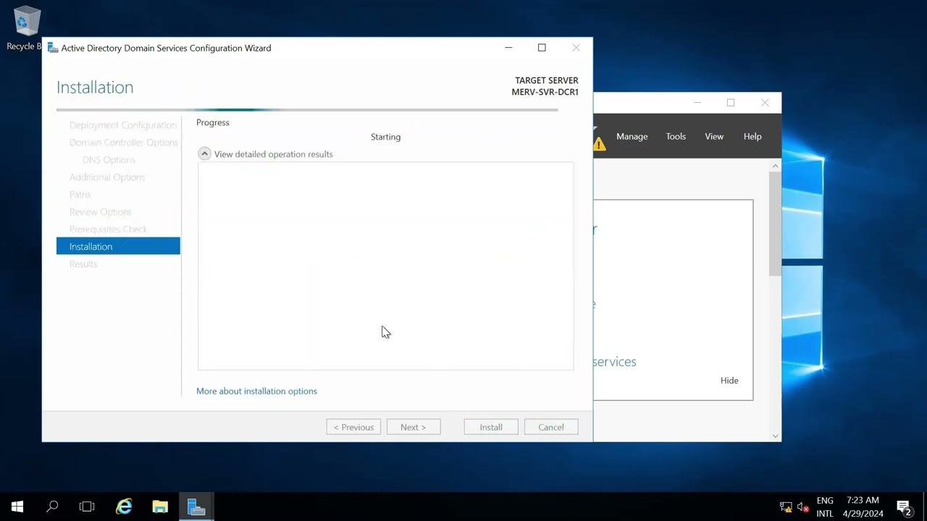Open File Explorer from taskbar

tap(160, 507)
